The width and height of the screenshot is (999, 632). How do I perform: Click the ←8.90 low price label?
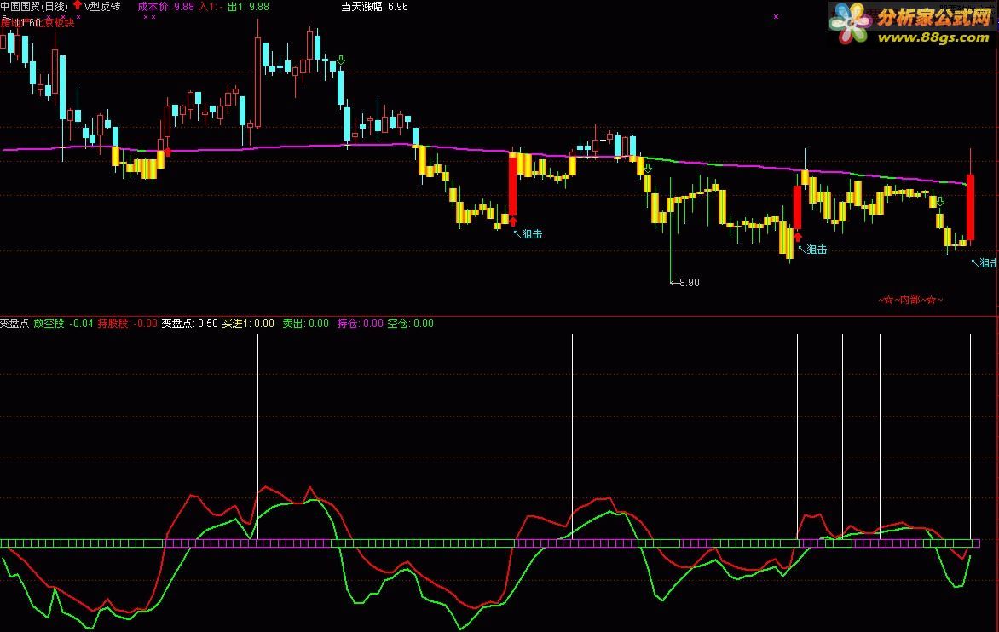[685, 283]
